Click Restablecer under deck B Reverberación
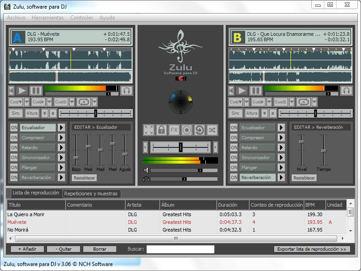 304,178
